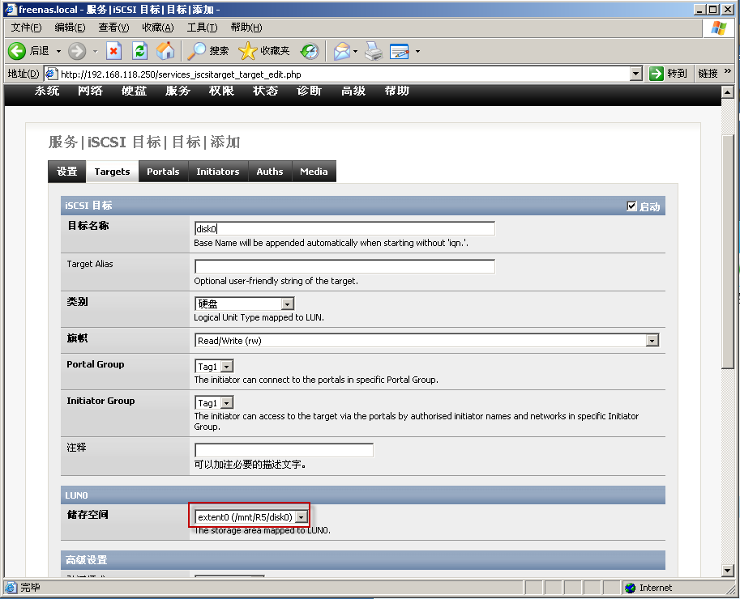The image size is (740, 599).
Task: Switch to the 设置 tab
Action: (67, 172)
